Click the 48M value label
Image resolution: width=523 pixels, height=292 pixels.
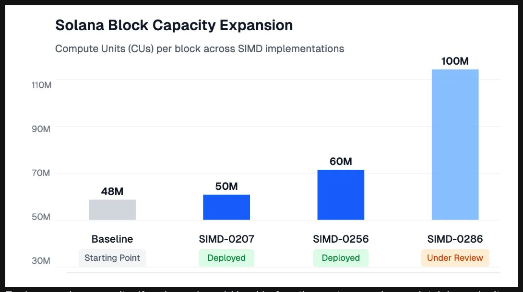pos(112,192)
